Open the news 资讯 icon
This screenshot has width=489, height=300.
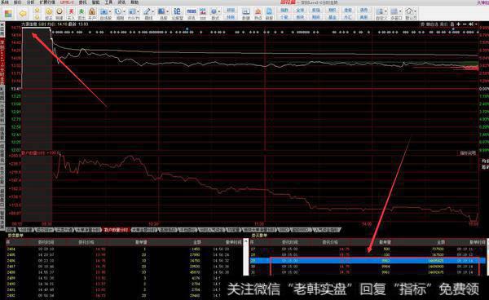[192, 11]
